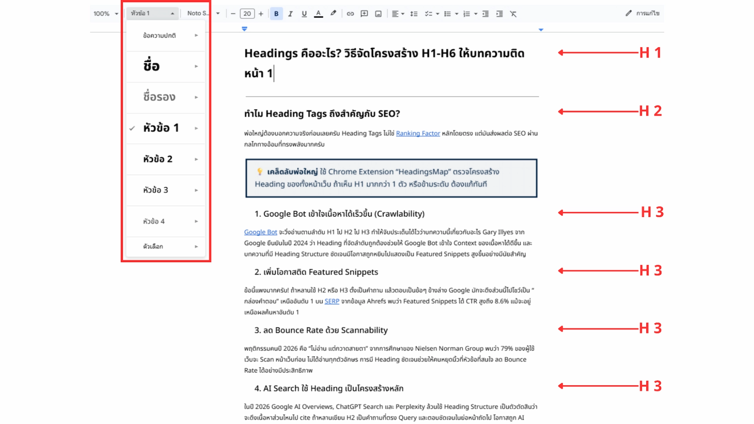The width and height of the screenshot is (754, 424).
Task: Collapse the หัวข้อ 1 style dropdown
Action: click(x=152, y=13)
